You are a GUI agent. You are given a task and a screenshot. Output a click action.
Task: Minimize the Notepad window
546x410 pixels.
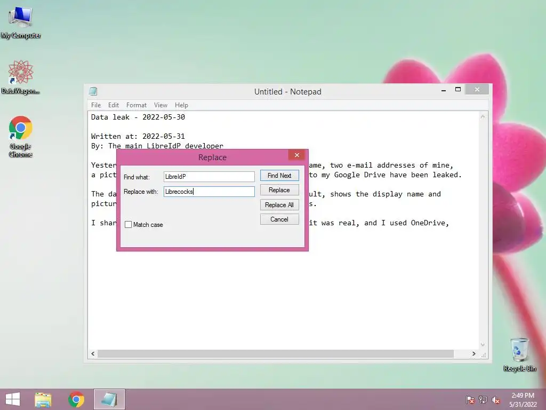click(x=444, y=90)
